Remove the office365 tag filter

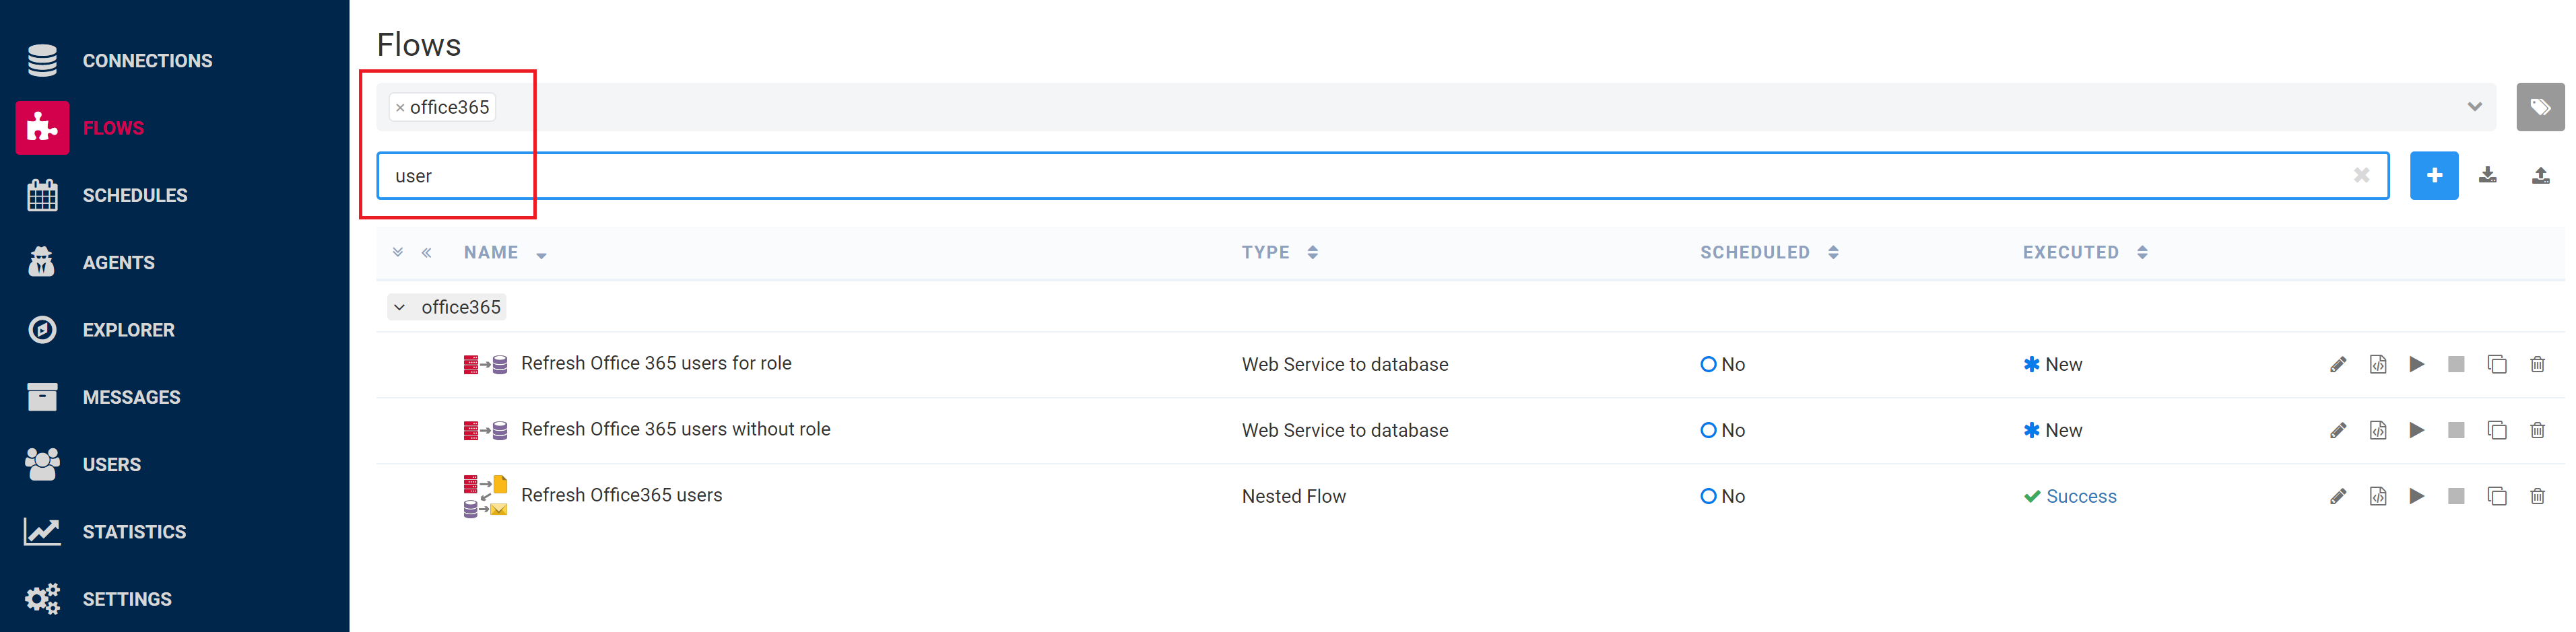point(400,108)
